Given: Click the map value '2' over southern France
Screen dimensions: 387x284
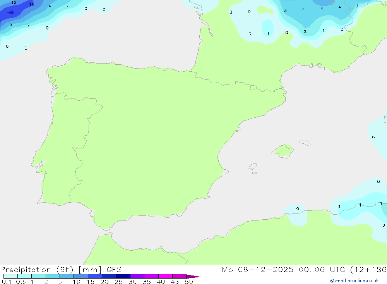Looking at the screenshot, I should click(305, 32).
